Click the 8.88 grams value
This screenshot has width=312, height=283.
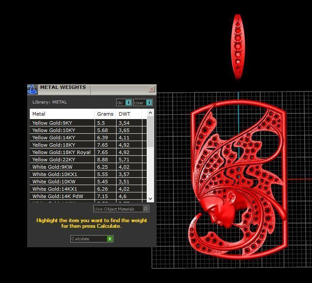pos(102,160)
